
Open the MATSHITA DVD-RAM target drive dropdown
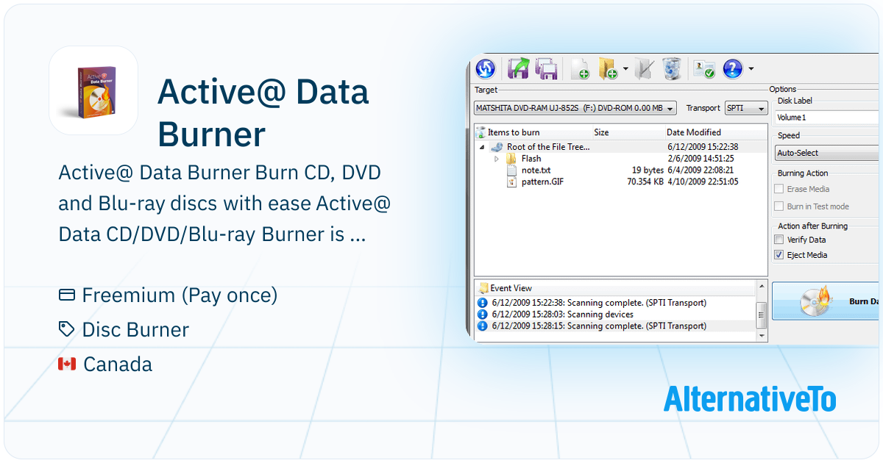point(575,108)
